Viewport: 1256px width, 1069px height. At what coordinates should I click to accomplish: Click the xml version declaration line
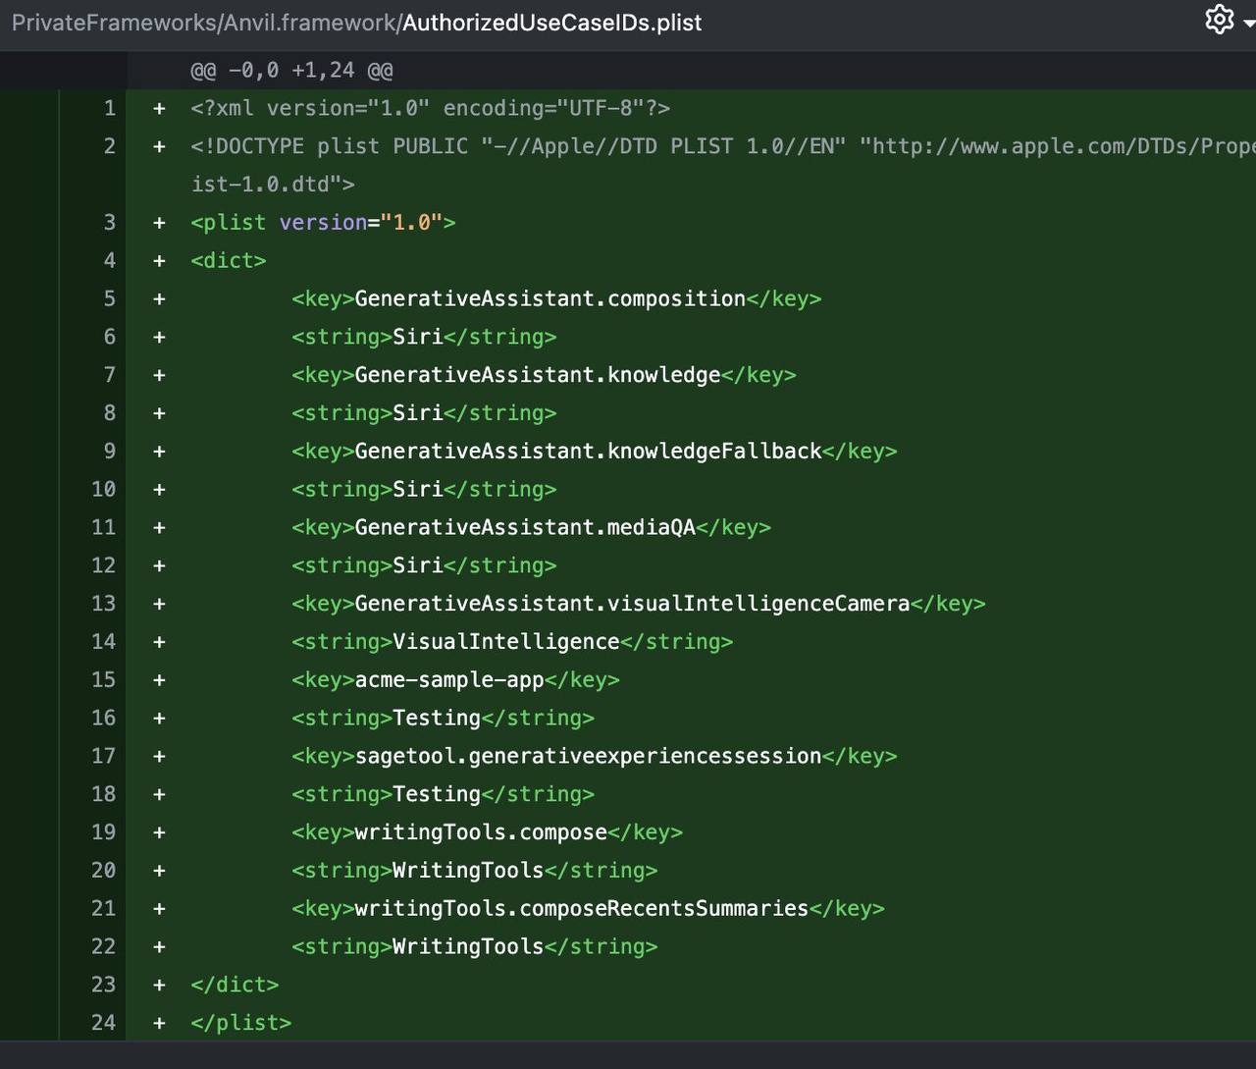pos(431,108)
